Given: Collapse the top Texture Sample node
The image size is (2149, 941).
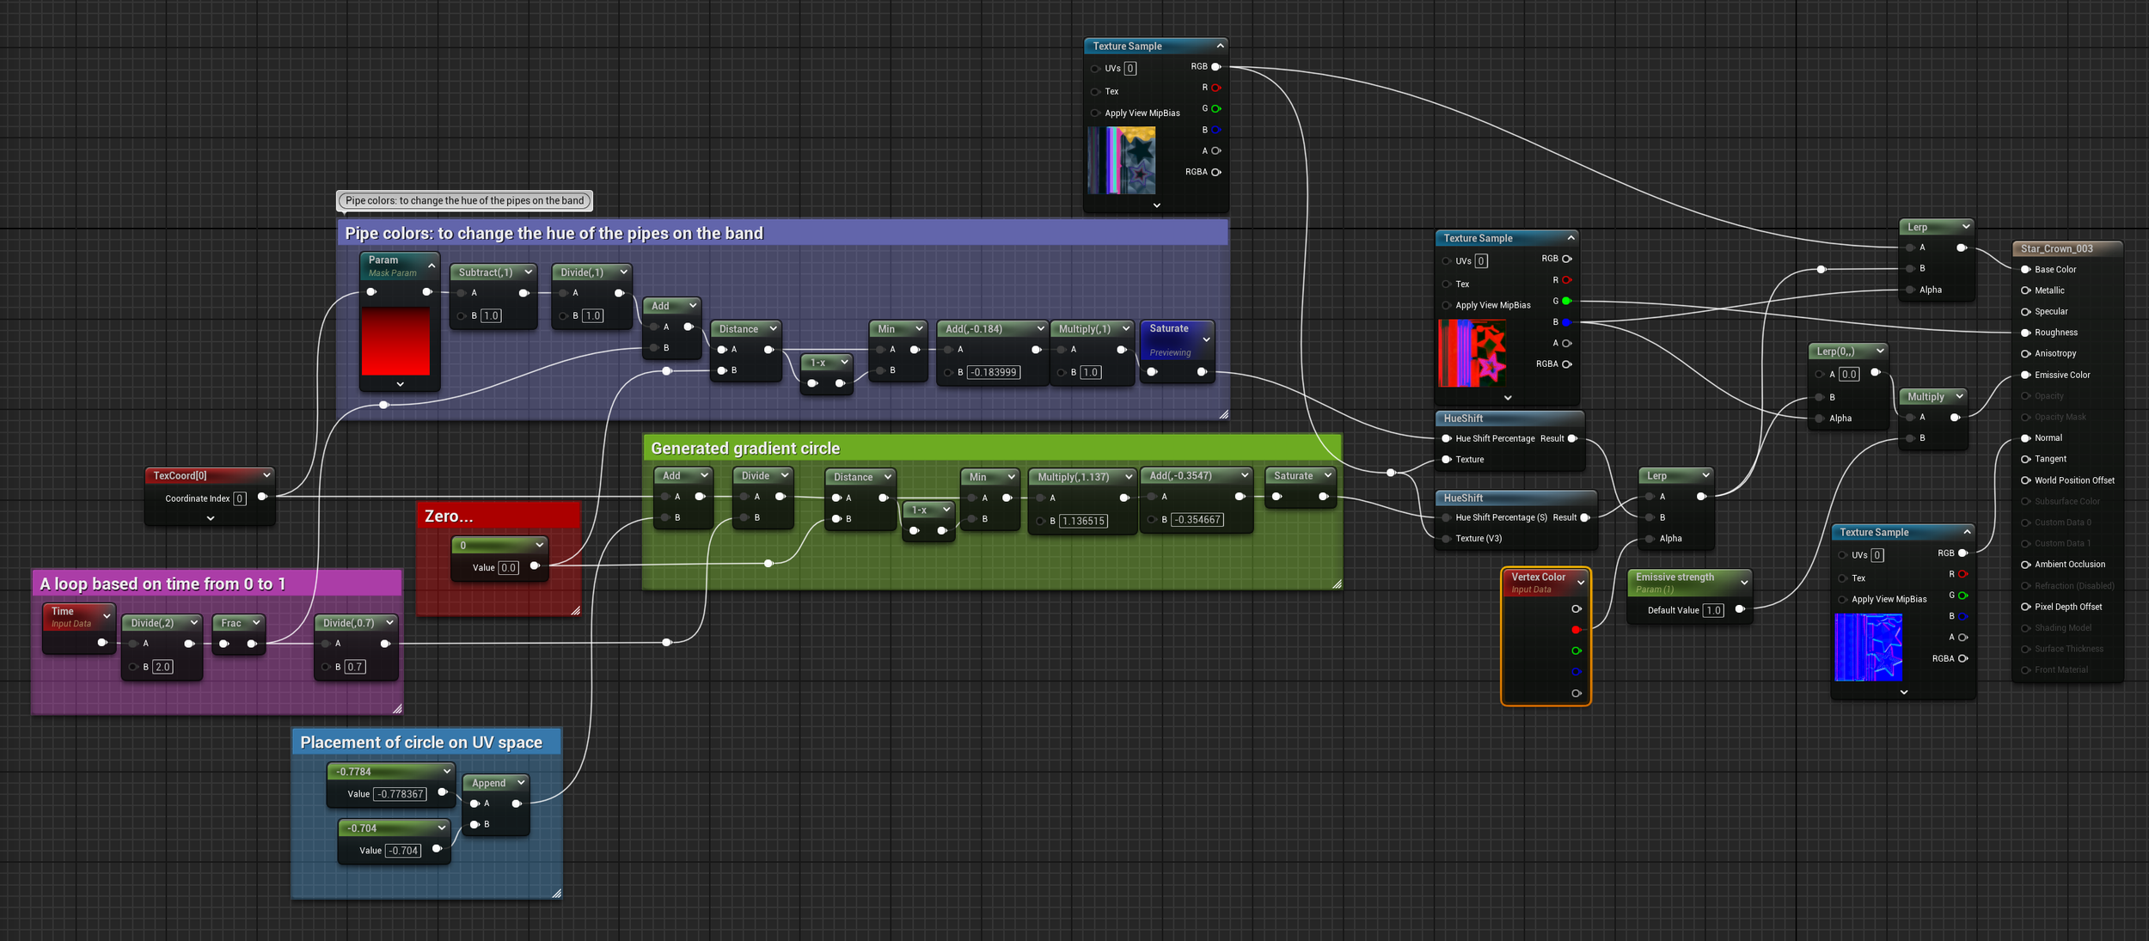Looking at the screenshot, I should pyautogui.click(x=1220, y=46).
